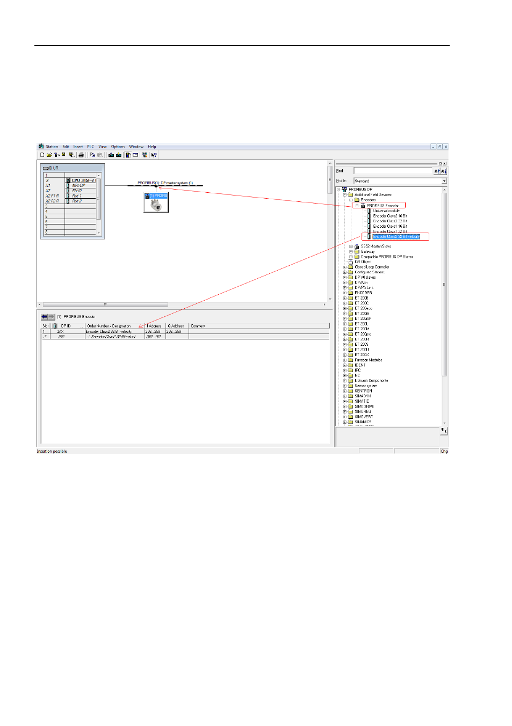Select Encoder Class1 16 Bit
Viewport: 512px width, 726px height.
point(390,227)
